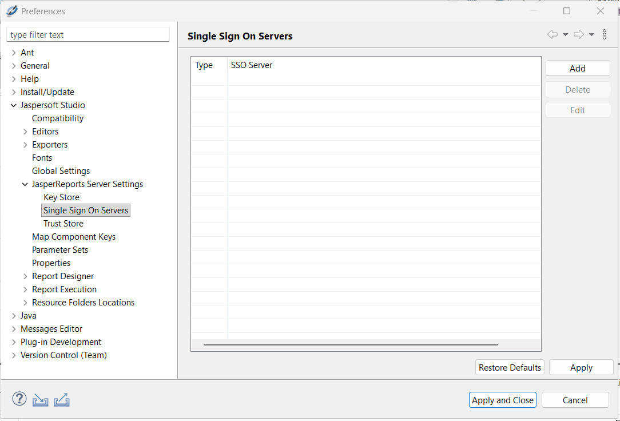This screenshot has width=620, height=421.
Task: Select Trust Store in the tree
Action: click(x=63, y=223)
